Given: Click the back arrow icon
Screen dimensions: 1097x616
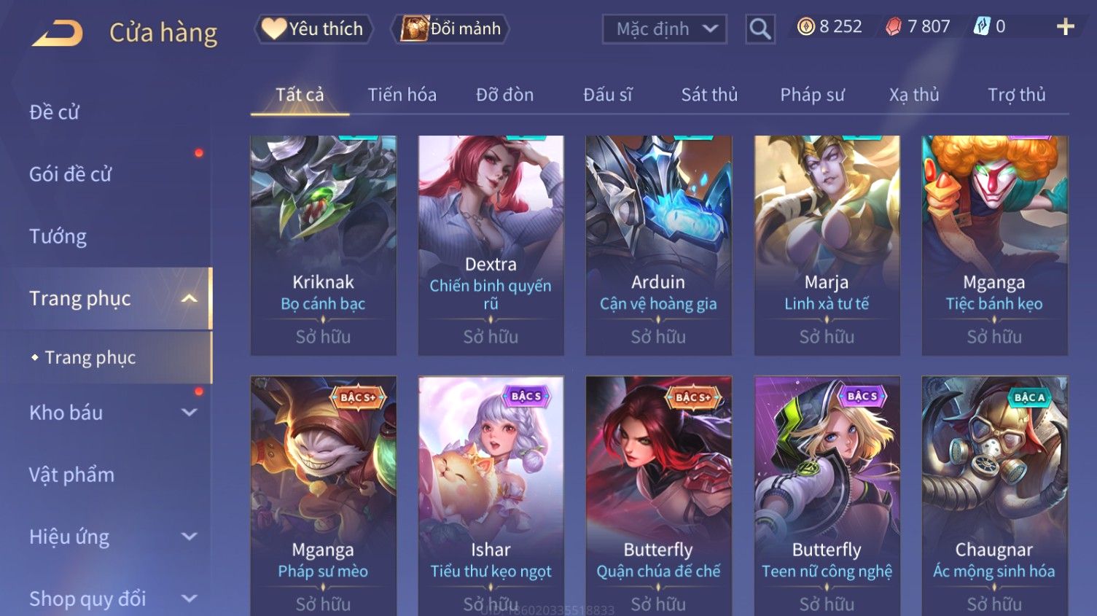Looking at the screenshot, I should tap(58, 33).
